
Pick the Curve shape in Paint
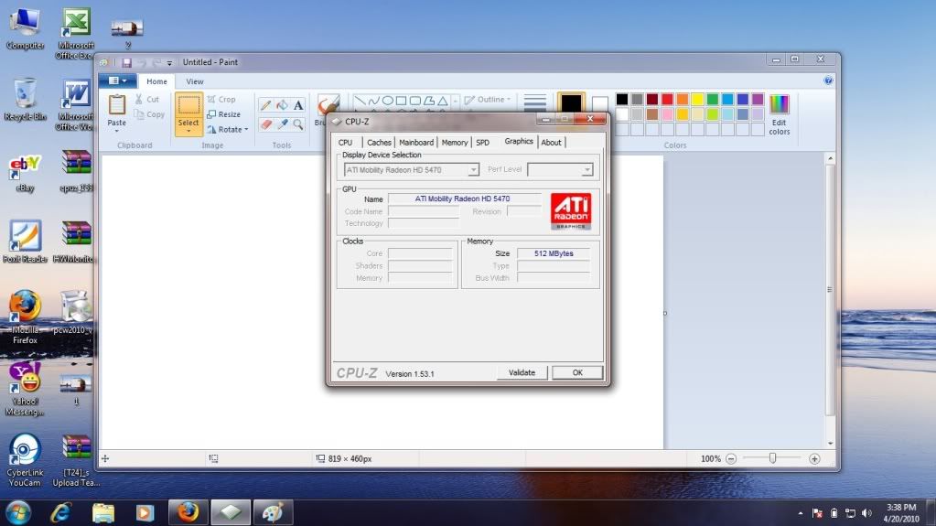click(x=373, y=101)
